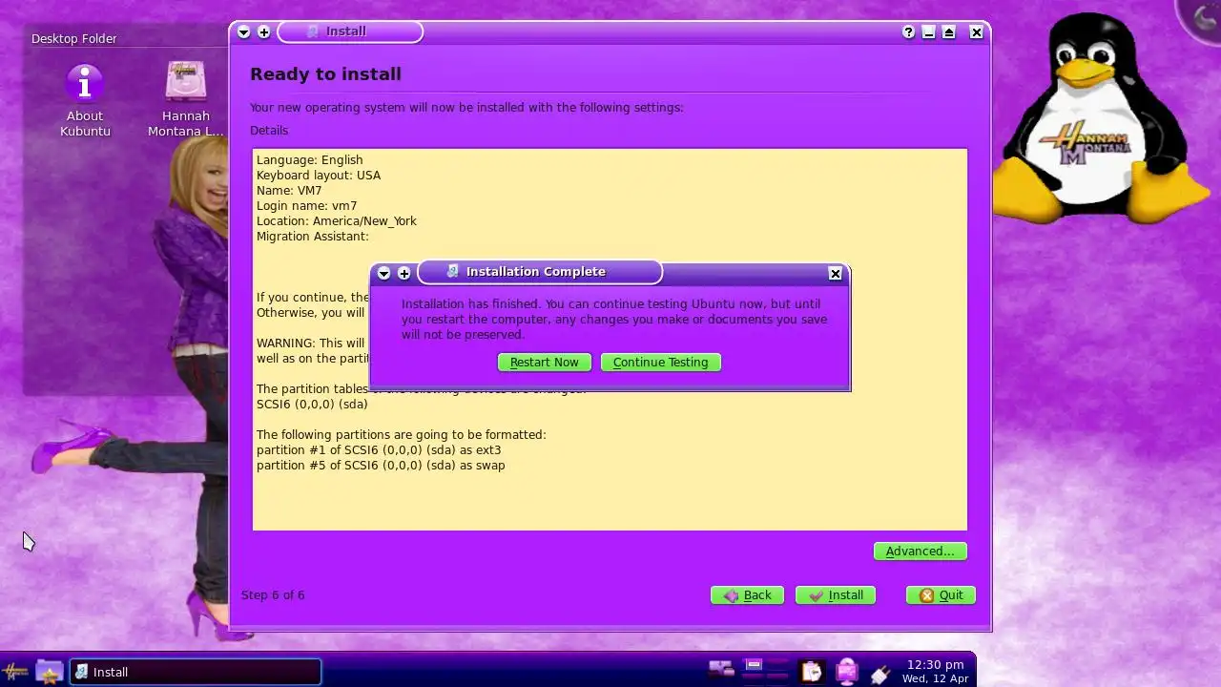
Task: Click the 'Location: America/New_York' line
Action: 337,221
